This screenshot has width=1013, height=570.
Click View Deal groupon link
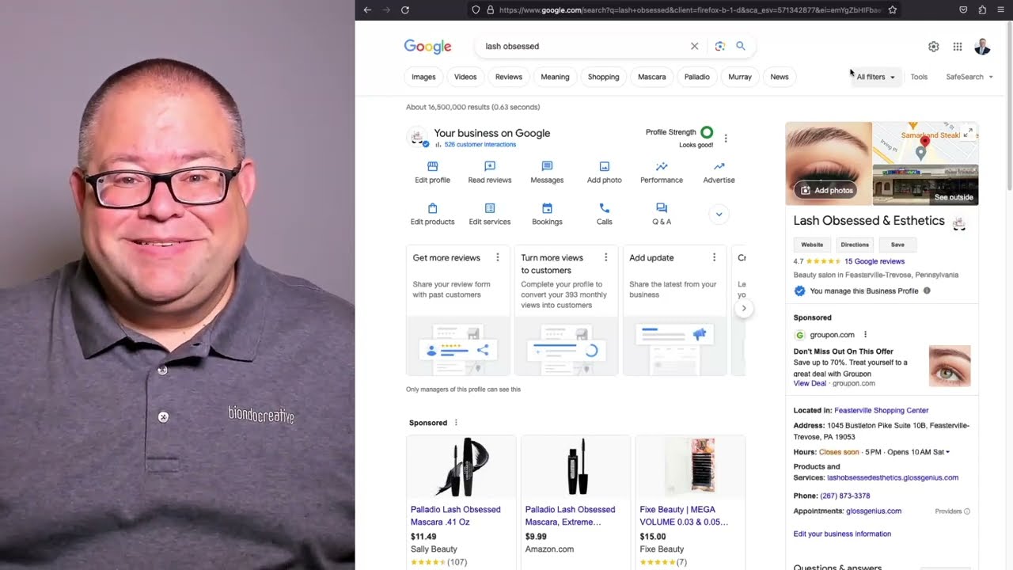[x=810, y=383]
